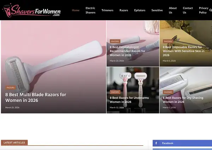
Task: Click the Razors tag on multi blade article
Action: tap(11, 87)
